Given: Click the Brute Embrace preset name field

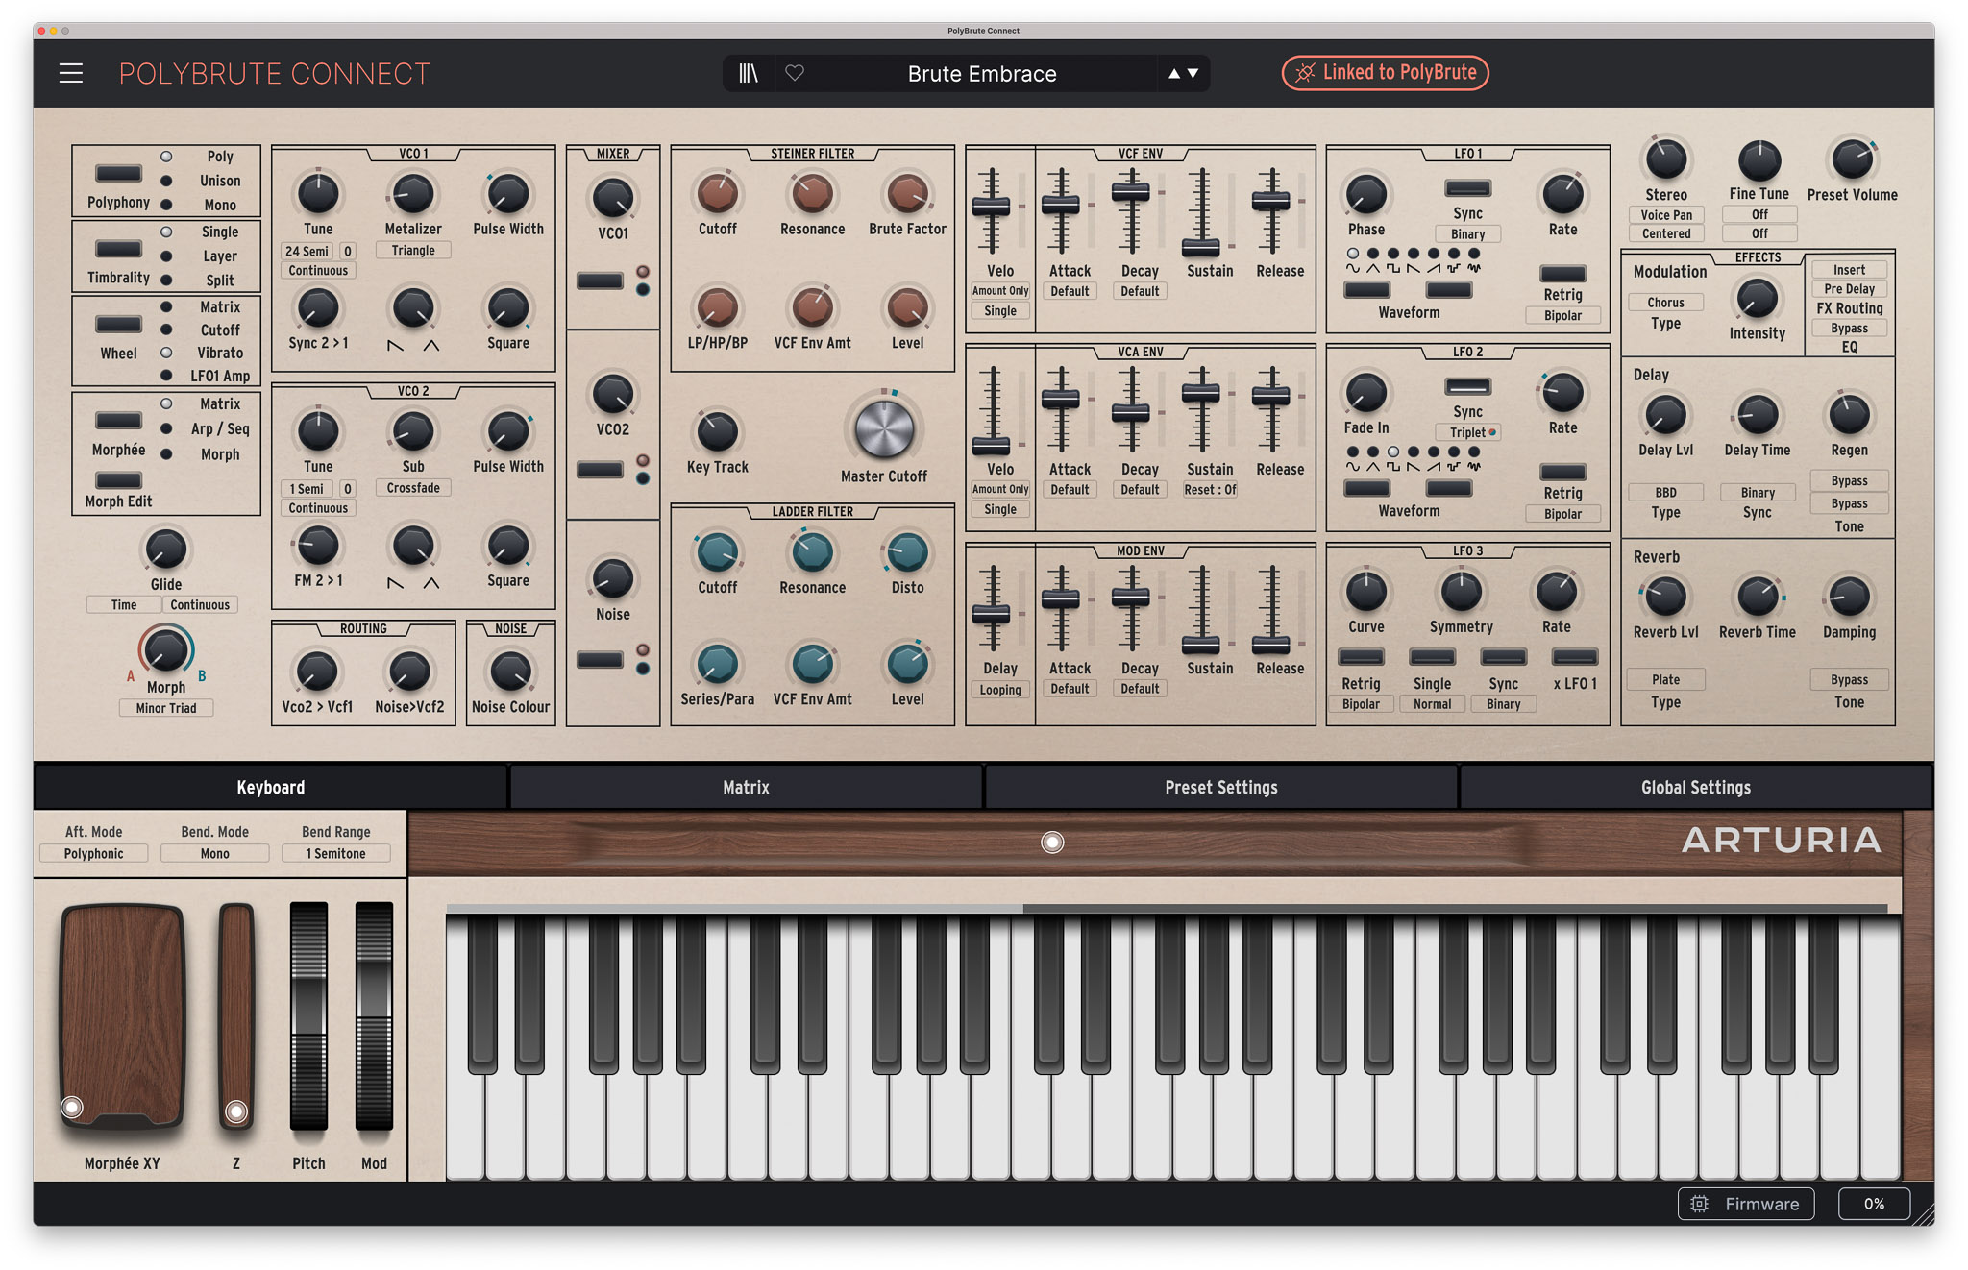Looking at the screenshot, I should 982,73.
